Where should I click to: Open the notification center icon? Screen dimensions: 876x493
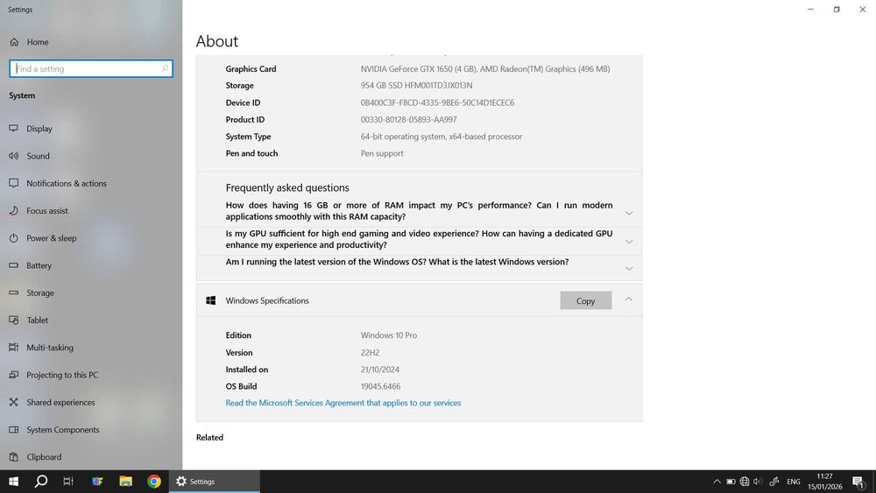[858, 482]
